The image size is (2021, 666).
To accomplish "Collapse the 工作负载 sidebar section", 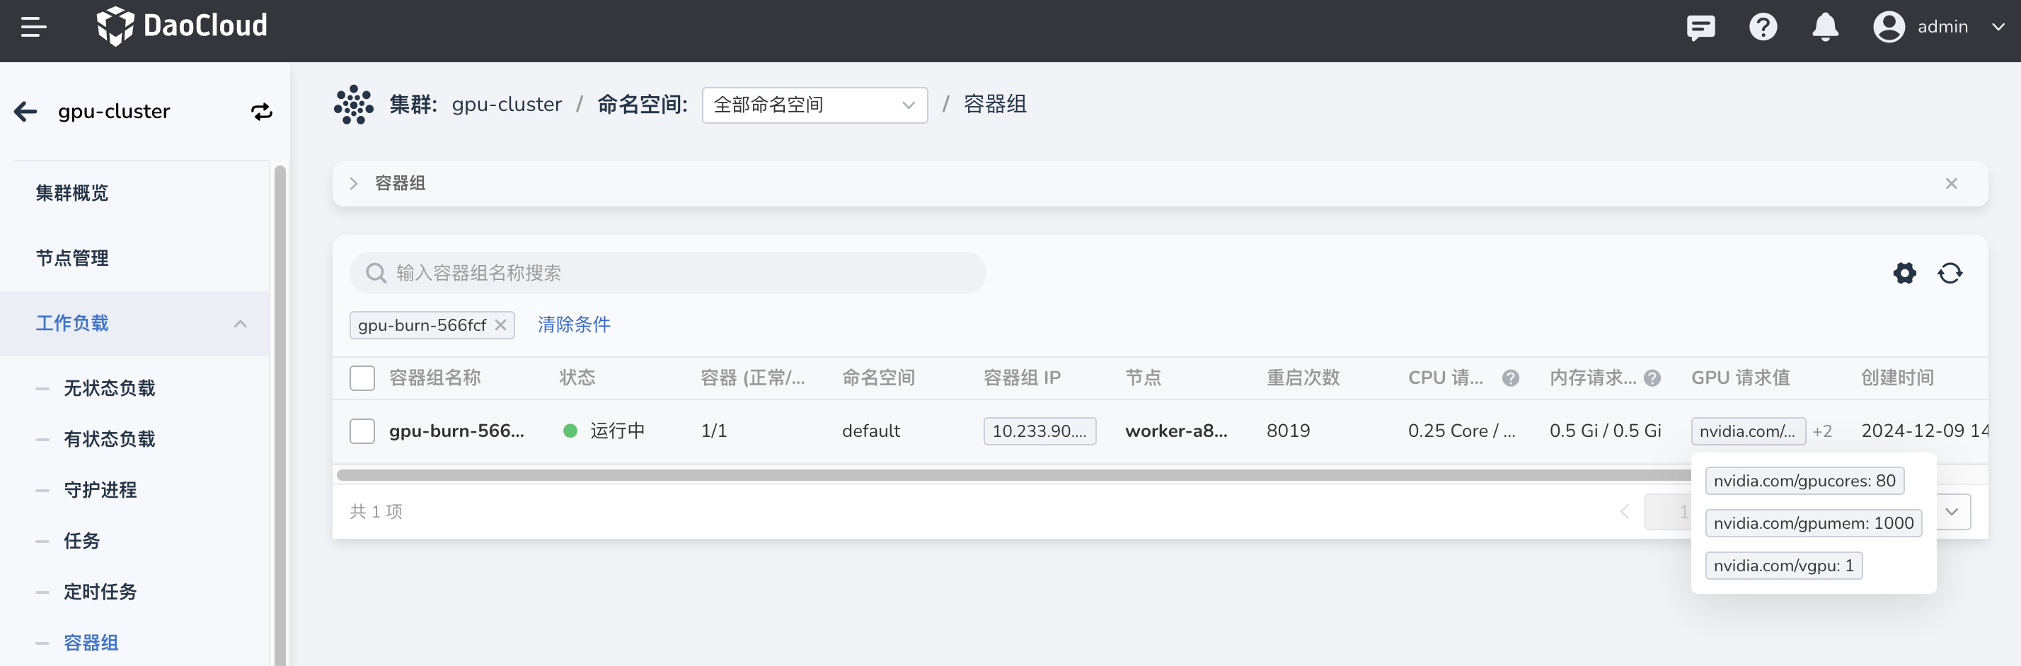I will (x=240, y=324).
